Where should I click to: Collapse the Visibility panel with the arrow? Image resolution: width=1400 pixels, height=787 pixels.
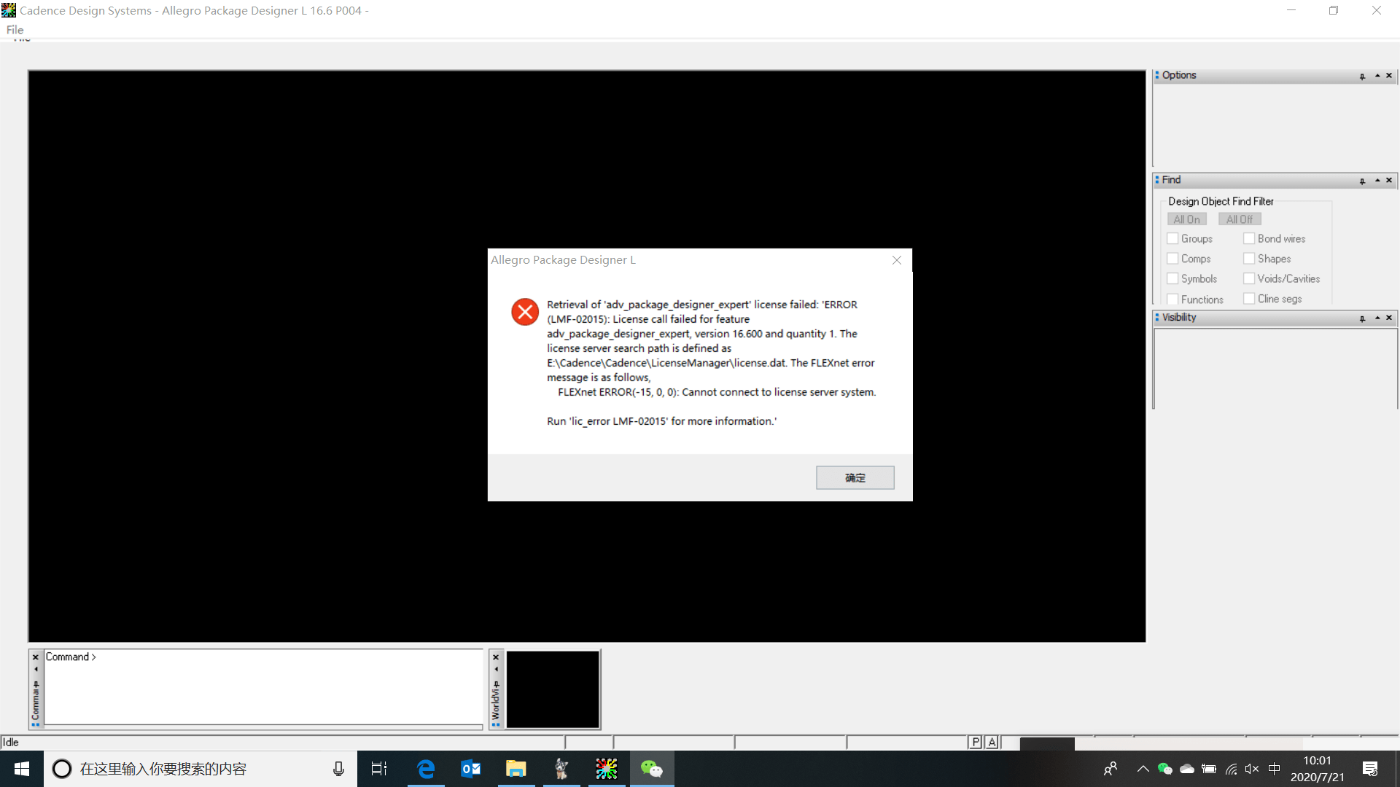tap(1377, 318)
